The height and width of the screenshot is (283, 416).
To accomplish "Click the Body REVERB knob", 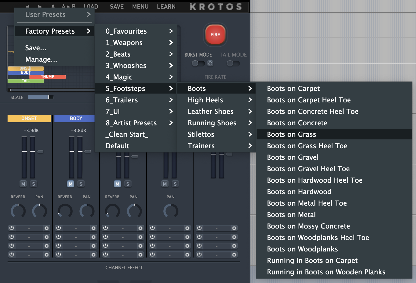I will (65, 211).
